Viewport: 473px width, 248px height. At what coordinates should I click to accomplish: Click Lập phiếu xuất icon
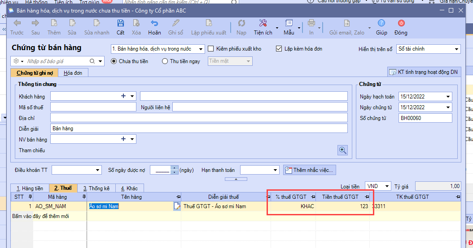(x=208, y=23)
